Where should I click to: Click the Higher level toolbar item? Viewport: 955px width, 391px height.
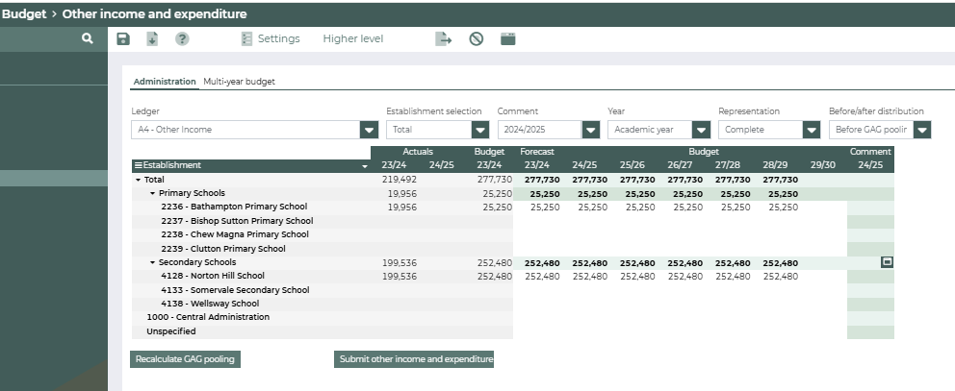[x=353, y=39]
